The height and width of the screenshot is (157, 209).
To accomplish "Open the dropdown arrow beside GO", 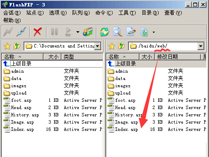I will [x=78, y=32].
